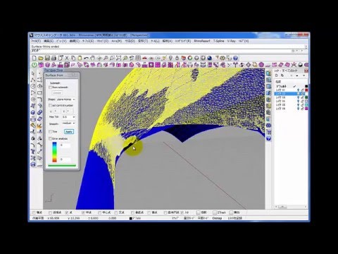338x254 pixels.
Task: Open the Smooth medium dropdown
Action: [x=68, y=123]
